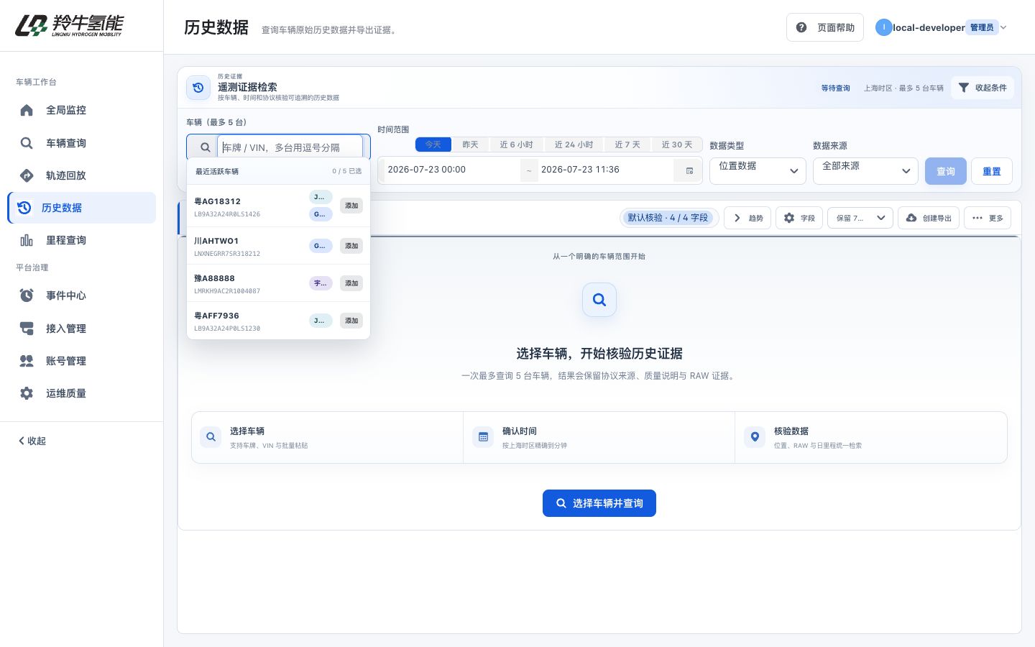Viewport: 1035px width, 647px height.
Task: Click the local-developer avatar icon
Action: [883, 27]
